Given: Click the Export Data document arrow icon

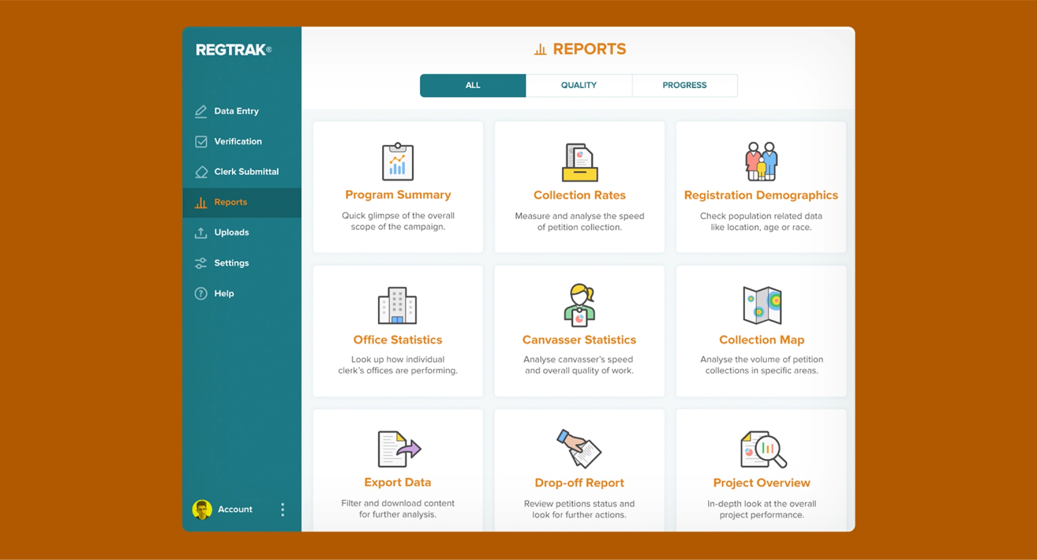Looking at the screenshot, I should tap(399, 449).
